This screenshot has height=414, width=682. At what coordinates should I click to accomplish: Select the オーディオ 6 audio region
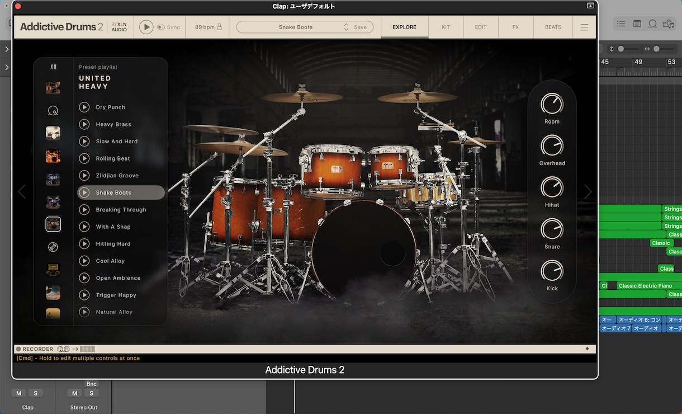(x=640, y=320)
